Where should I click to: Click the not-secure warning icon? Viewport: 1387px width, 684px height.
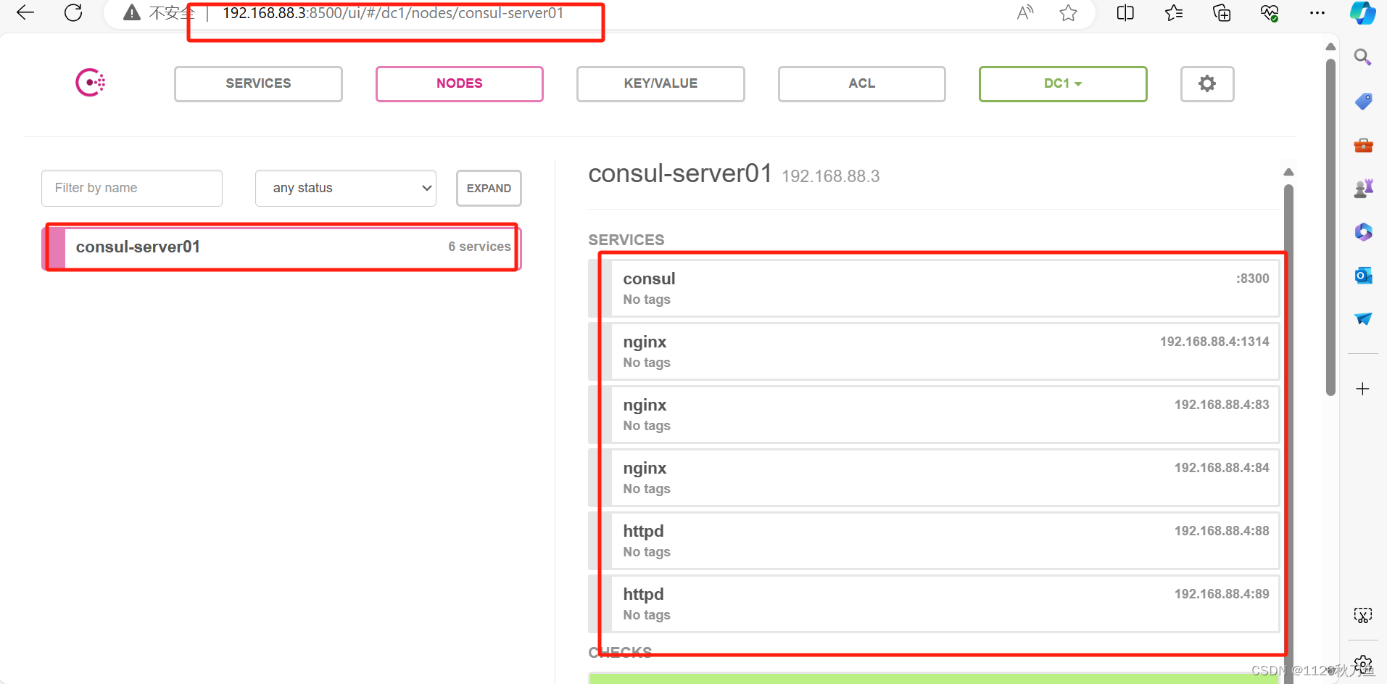[x=131, y=12]
